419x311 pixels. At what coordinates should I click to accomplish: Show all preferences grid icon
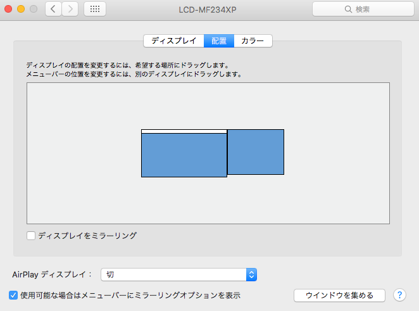click(94, 10)
